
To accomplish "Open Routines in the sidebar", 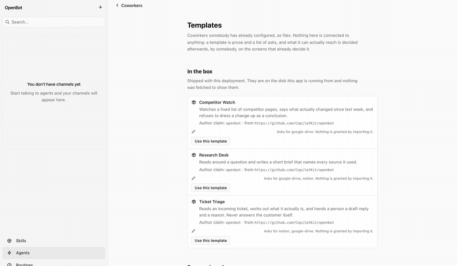I will pyautogui.click(x=54, y=264).
